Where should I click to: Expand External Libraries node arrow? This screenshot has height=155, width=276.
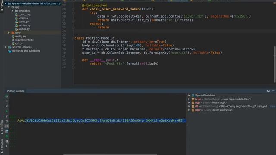[x=6, y=47]
